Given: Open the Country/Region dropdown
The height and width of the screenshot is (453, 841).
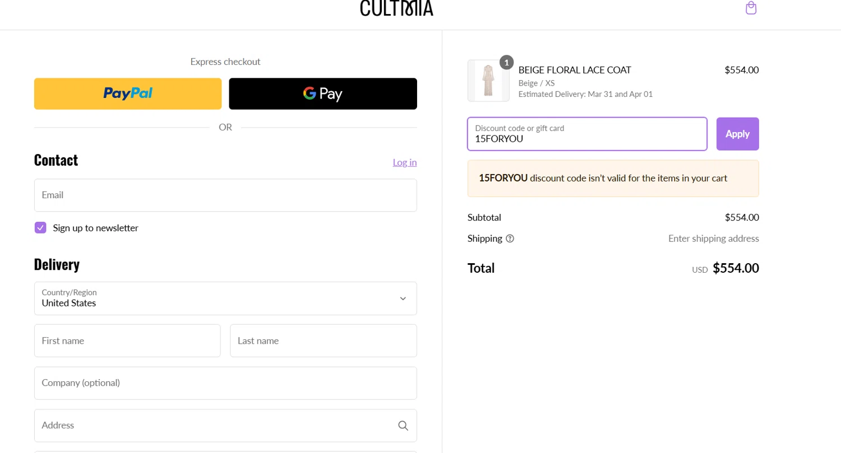Looking at the screenshot, I should click(225, 298).
